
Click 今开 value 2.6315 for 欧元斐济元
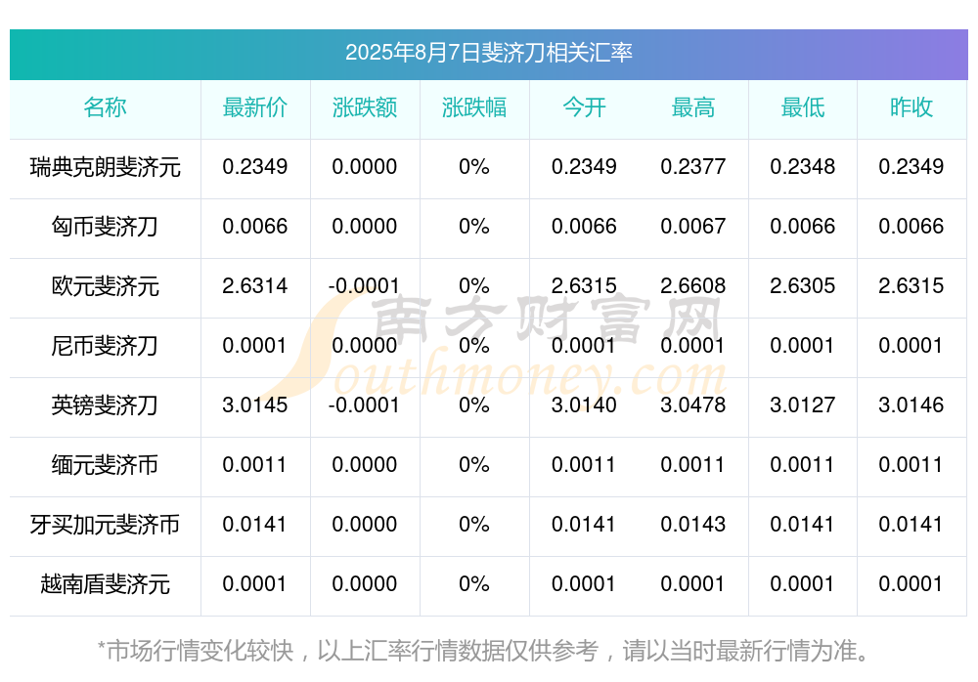(584, 285)
